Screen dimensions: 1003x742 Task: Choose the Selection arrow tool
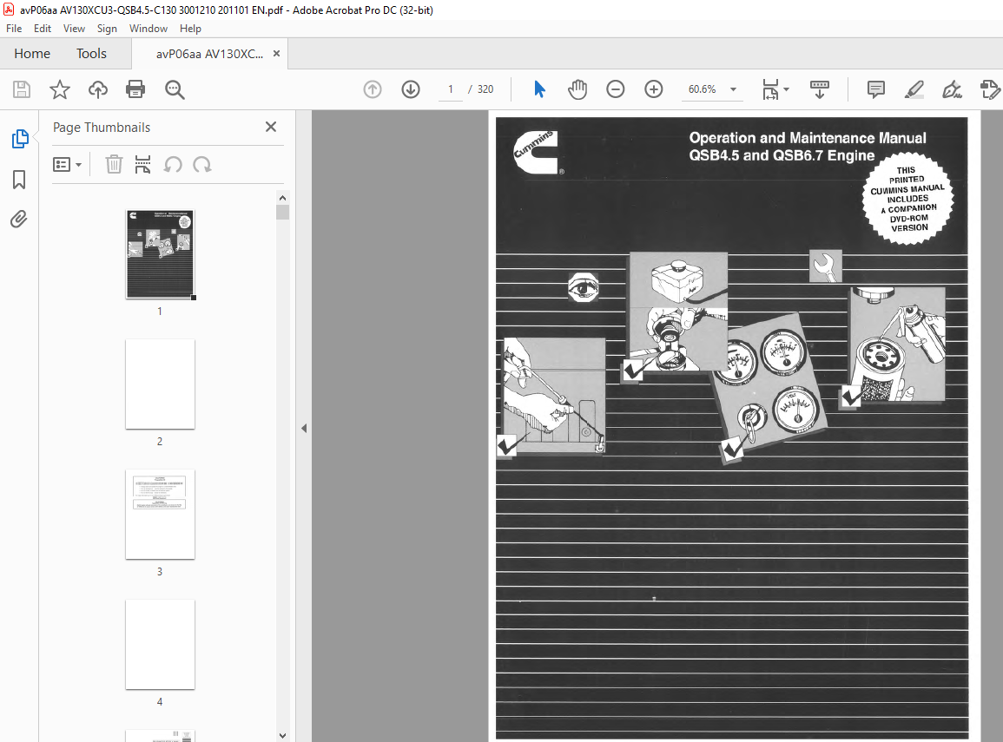[x=539, y=89]
